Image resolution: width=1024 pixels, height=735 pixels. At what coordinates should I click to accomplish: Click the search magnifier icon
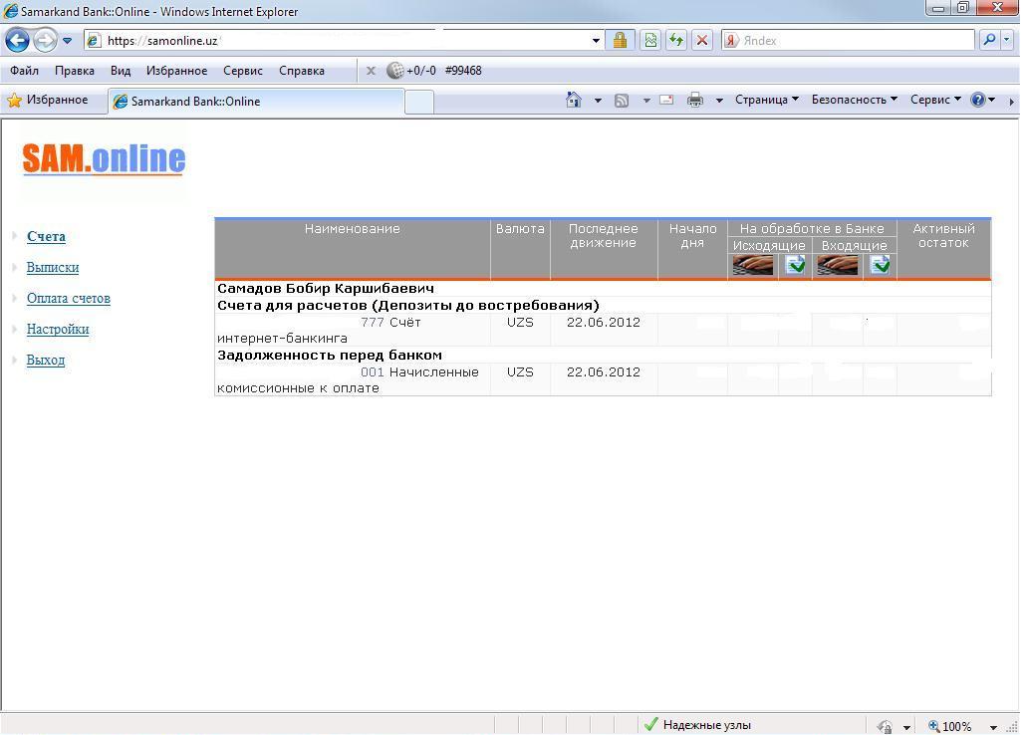989,41
